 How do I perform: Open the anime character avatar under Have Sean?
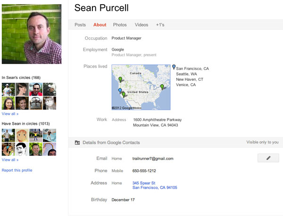(x=22, y=135)
